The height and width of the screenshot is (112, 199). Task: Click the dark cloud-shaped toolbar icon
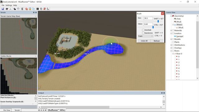coord(15,9)
